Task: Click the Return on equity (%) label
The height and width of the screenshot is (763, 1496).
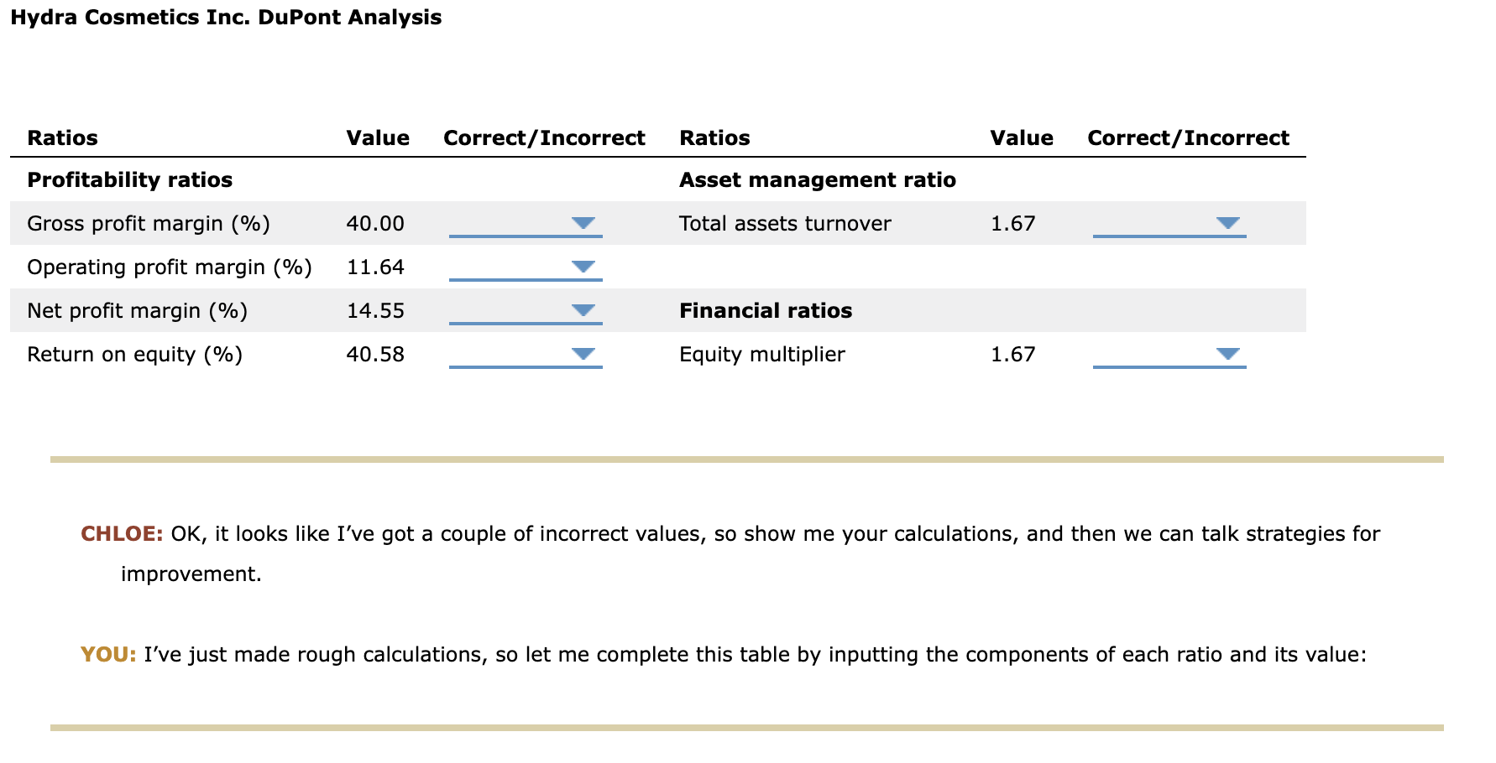Action: click(x=135, y=355)
